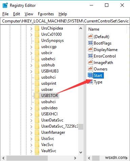This screenshot has width=130, height=161.
Task: Click folder icon next to USBSTOR
Action: click(x=37, y=96)
